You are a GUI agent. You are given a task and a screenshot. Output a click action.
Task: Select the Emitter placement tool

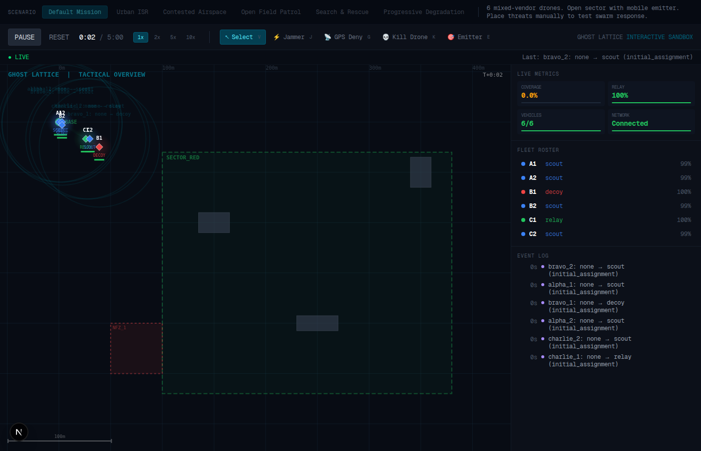(469, 37)
